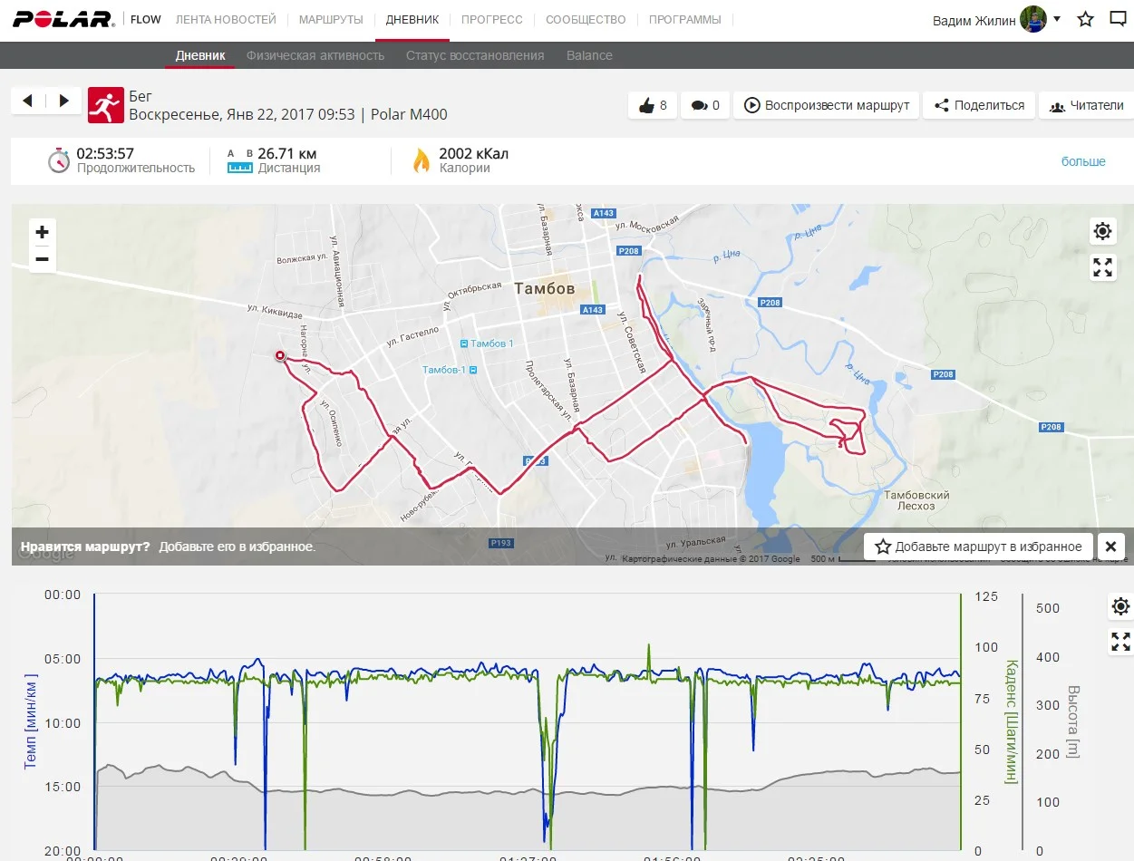The height and width of the screenshot is (861, 1134).
Task: Open map settings gear icon
Action: point(1102,231)
